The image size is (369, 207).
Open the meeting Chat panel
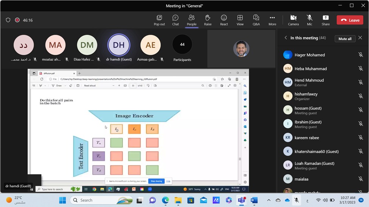(175, 20)
